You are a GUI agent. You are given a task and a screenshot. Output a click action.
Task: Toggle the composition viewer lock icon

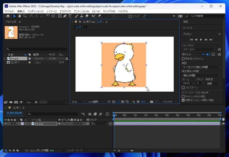pyautogui.click(x=80, y=22)
